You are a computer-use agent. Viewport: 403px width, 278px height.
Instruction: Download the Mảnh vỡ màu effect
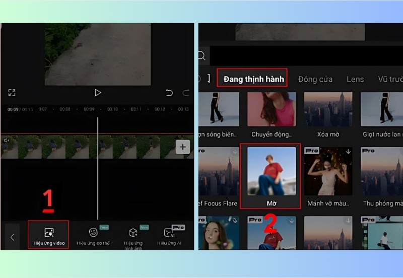tap(349, 151)
